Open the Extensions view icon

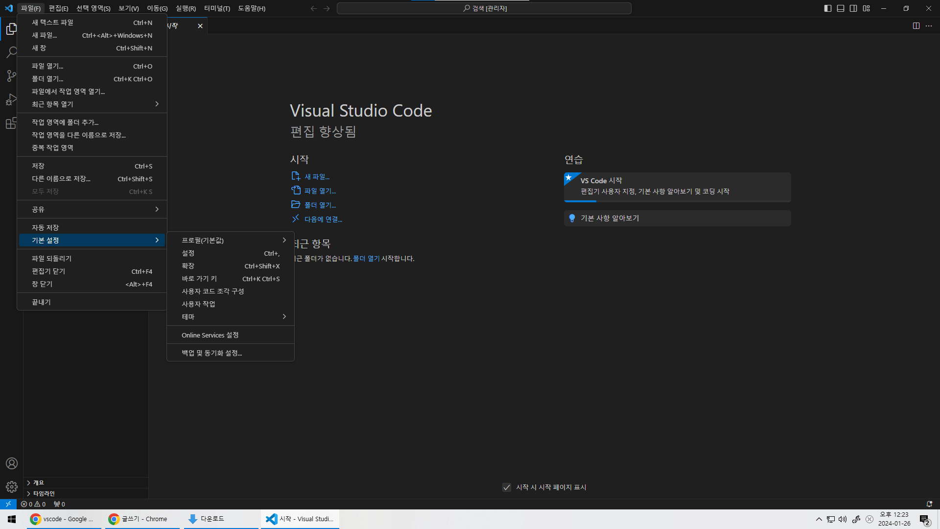[x=11, y=123]
